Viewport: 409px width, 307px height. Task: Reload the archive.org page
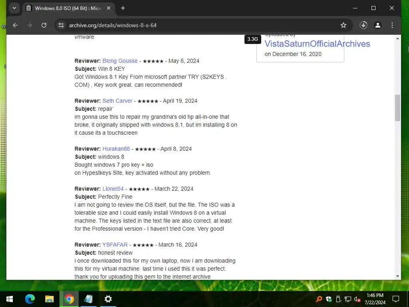tap(44, 25)
